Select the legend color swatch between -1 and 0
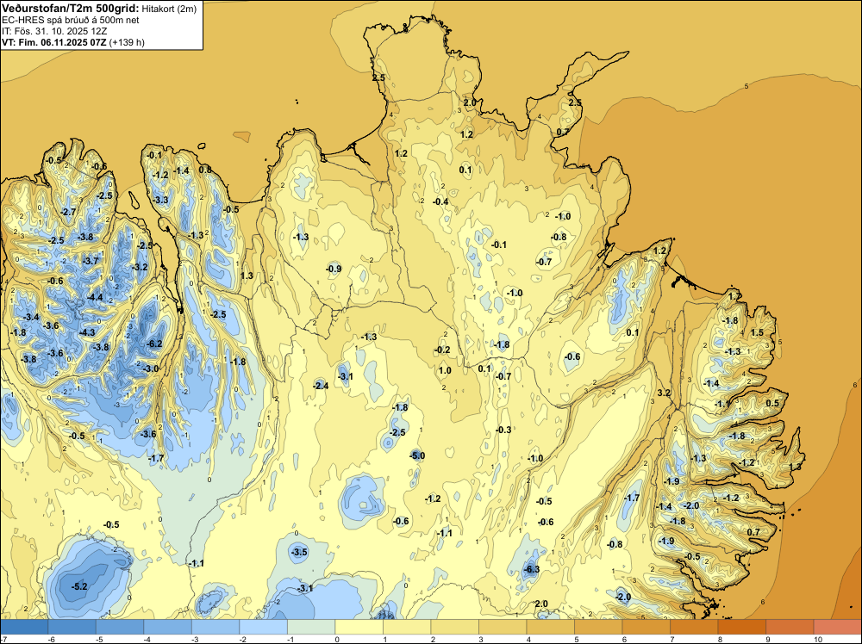862x644 pixels. click(x=311, y=627)
